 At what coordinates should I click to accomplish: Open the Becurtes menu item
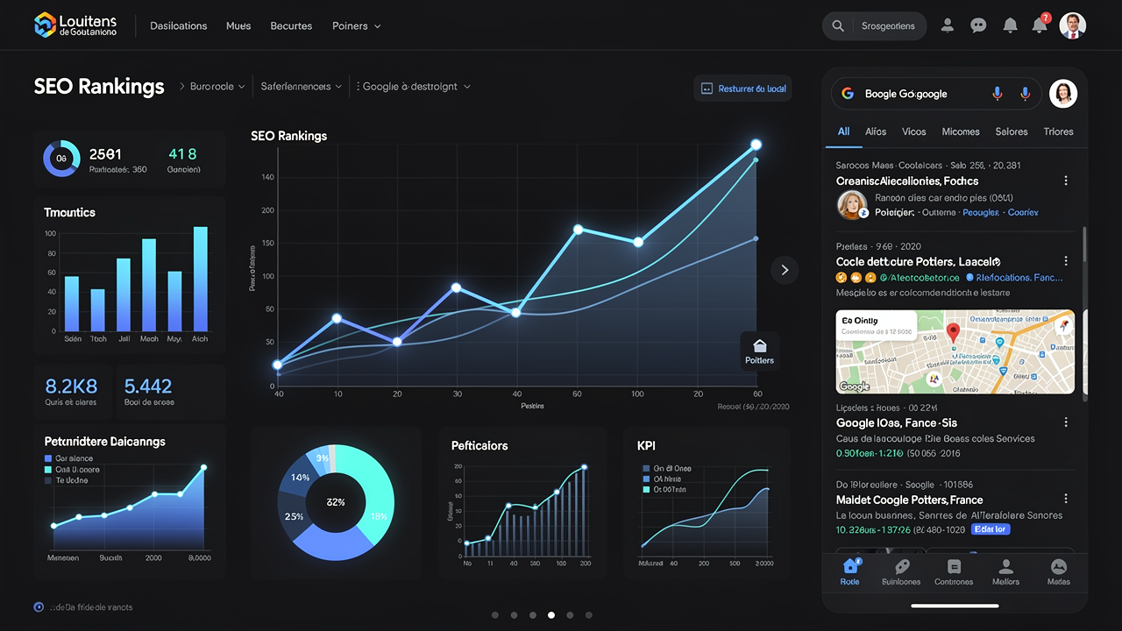coord(291,26)
